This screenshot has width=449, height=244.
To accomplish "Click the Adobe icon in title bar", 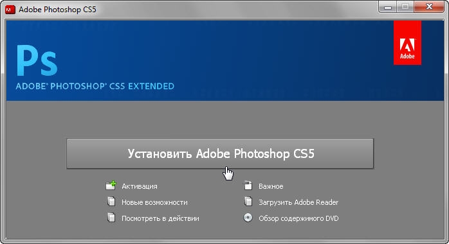I will [x=10, y=10].
